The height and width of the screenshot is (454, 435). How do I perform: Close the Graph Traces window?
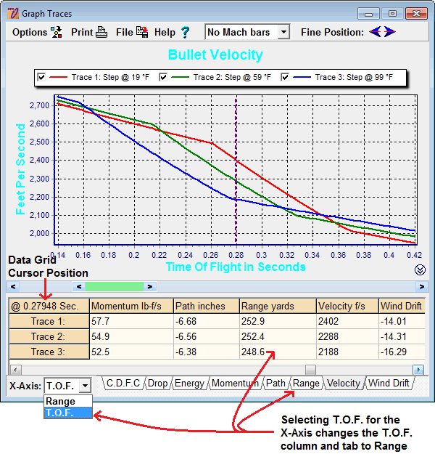[x=416, y=14]
